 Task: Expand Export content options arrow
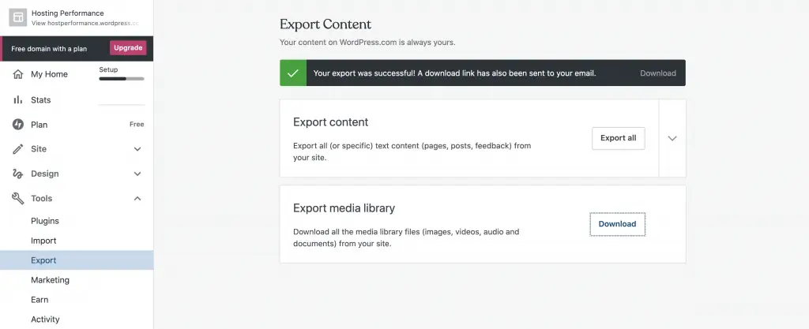tap(672, 138)
